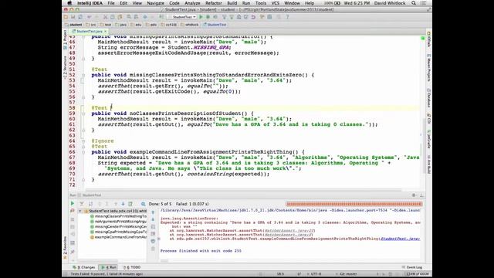Click the blue Back navigation arrow
The image size is (494, 278).
[x=145, y=17]
